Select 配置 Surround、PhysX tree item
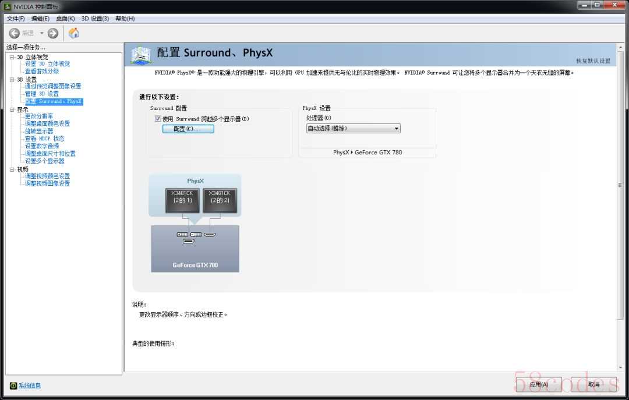This screenshot has width=629, height=400. pyautogui.click(x=54, y=101)
